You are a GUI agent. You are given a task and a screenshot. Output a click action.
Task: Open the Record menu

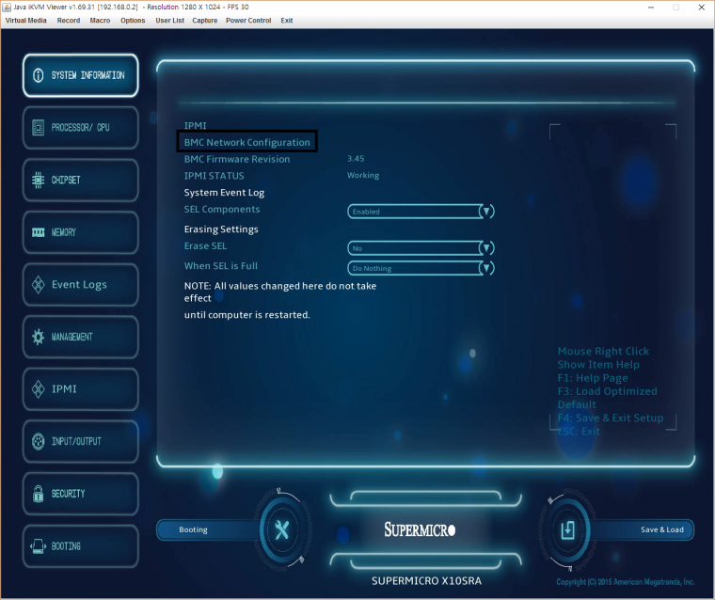pyautogui.click(x=69, y=21)
